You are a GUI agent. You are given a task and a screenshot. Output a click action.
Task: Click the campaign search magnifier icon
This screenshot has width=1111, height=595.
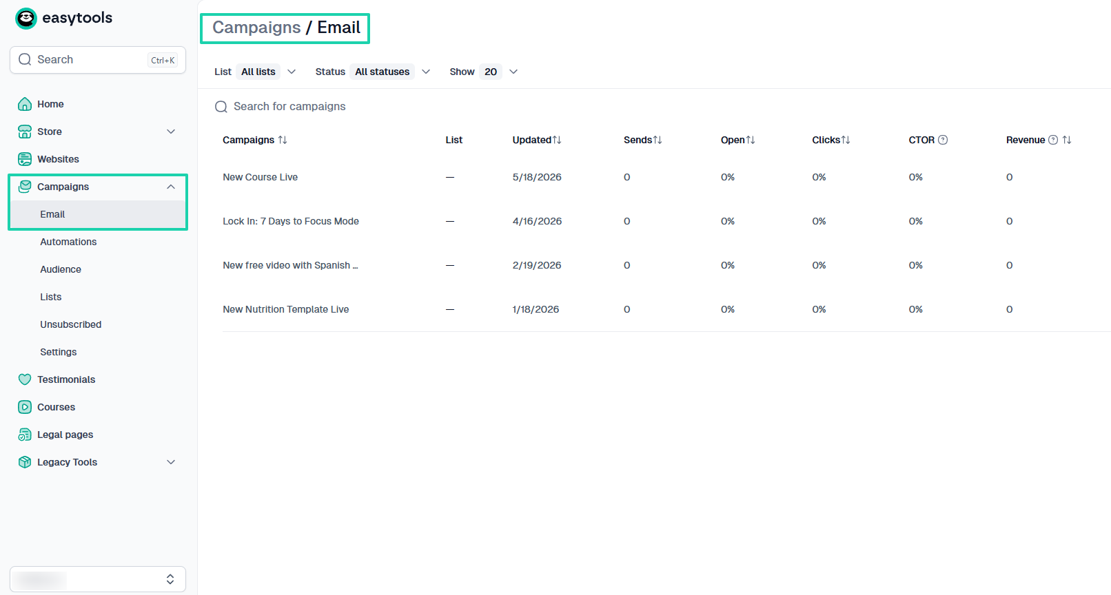[221, 107]
